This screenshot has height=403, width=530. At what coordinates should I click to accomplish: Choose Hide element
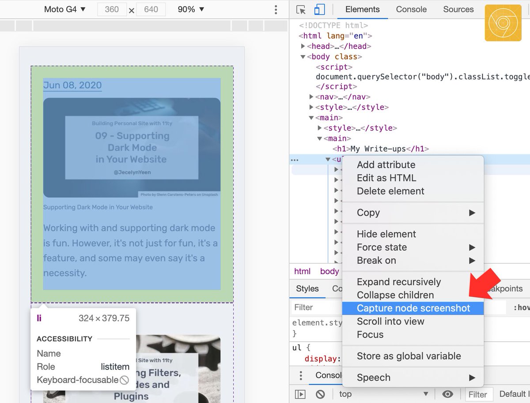pyautogui.click(x=413, y=234)
